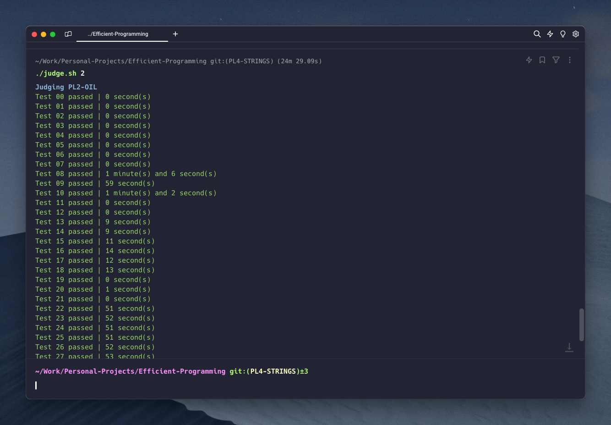Select line 'Test 15 passed | 11 second(s)'

[95, 241]
